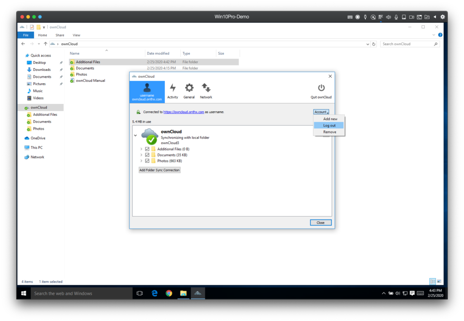Open Explorer help question mark icon
The image size is (464, 321).
(440, 35)
